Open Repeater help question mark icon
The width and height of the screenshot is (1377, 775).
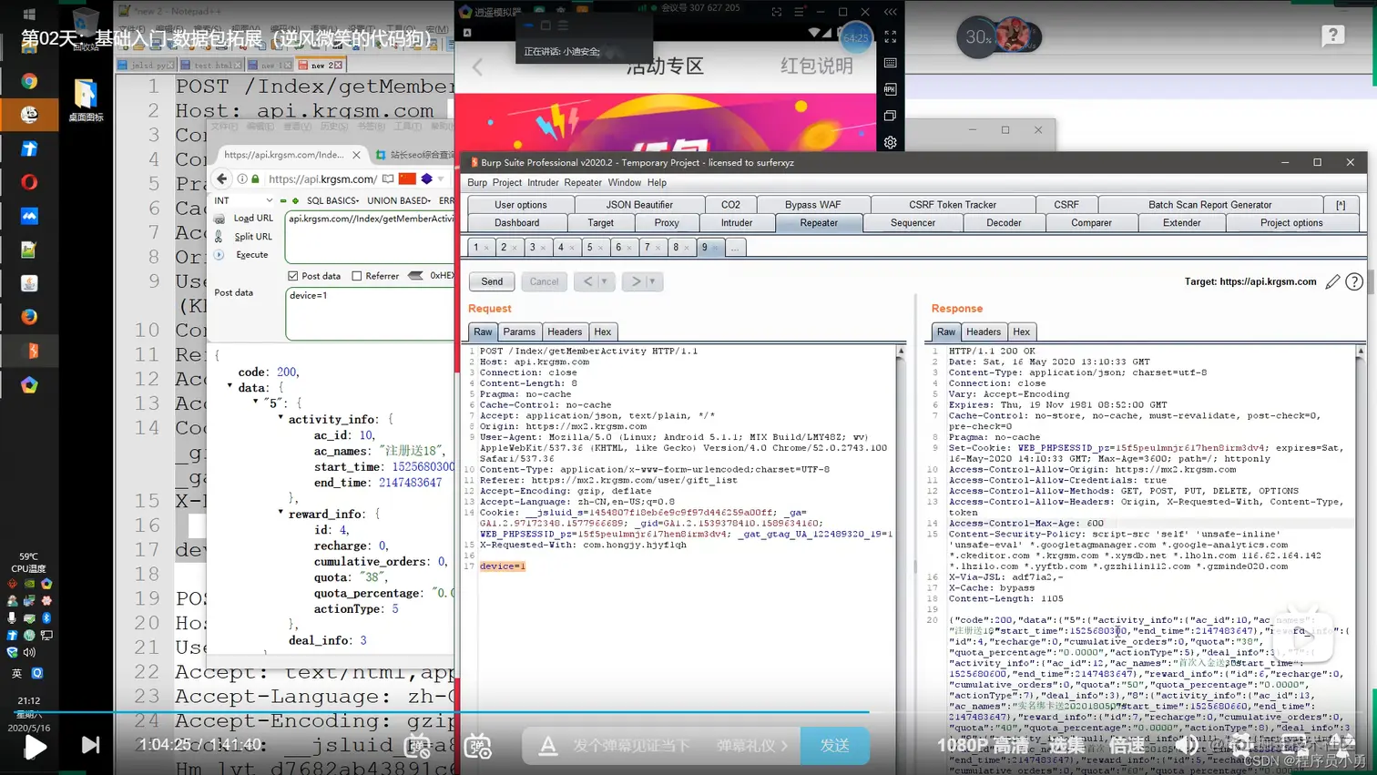(x=1354, y=281)
